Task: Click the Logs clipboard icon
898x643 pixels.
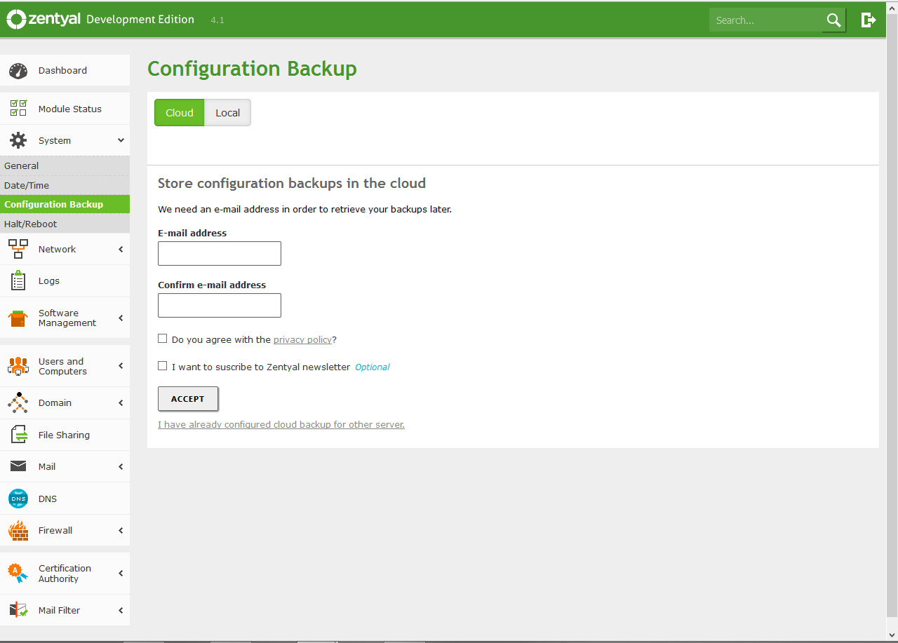Action: pos(18,280)
